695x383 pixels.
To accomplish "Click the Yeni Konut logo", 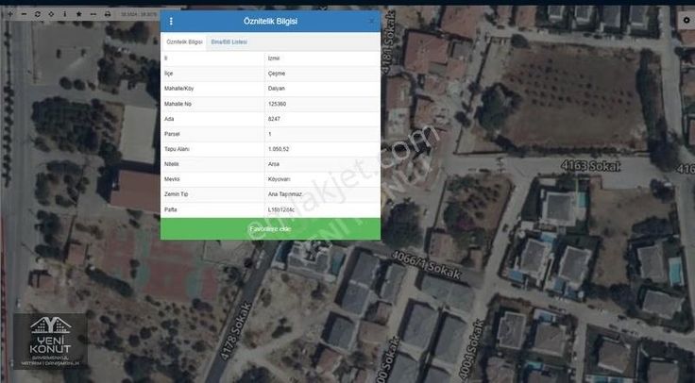I will pos(49,341).
